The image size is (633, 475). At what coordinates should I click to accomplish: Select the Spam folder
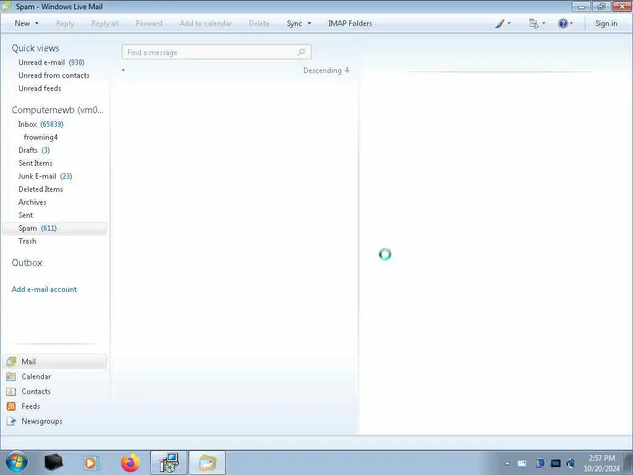55,228
